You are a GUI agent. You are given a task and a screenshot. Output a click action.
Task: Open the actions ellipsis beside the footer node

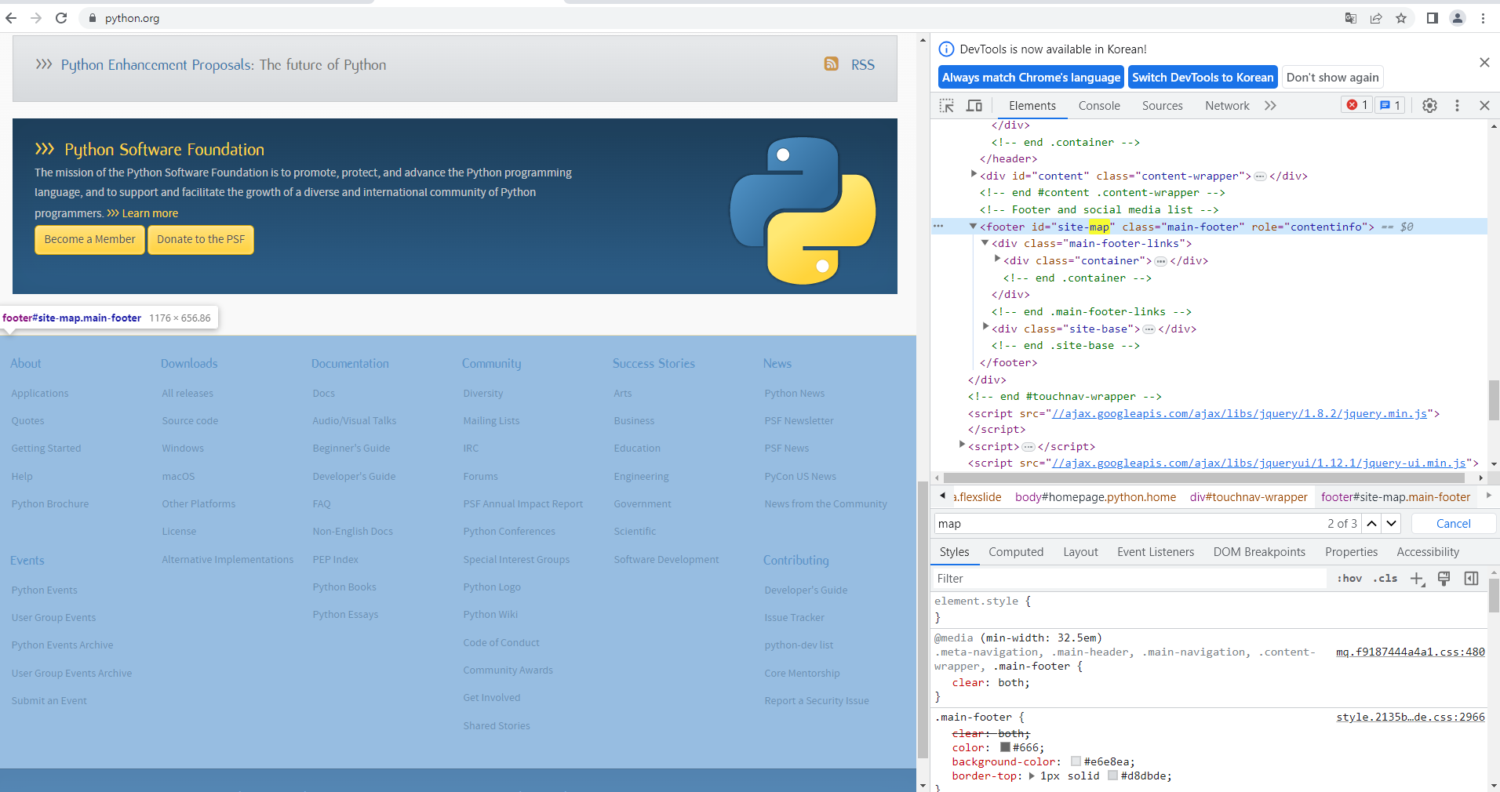pyautogui.click(x=938, y=227)
